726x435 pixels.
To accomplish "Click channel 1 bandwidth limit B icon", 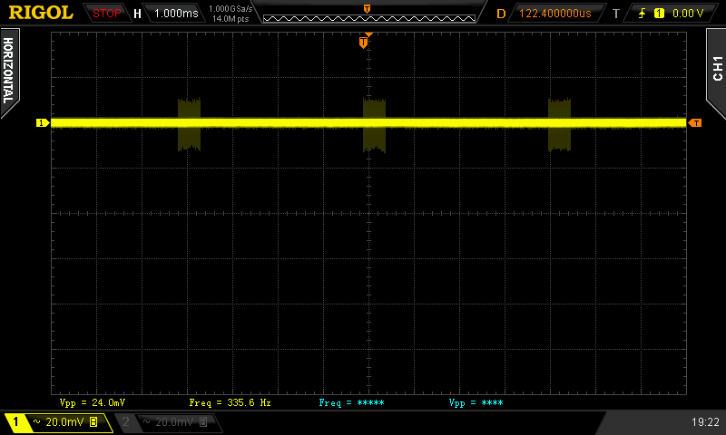I will 93,421.
